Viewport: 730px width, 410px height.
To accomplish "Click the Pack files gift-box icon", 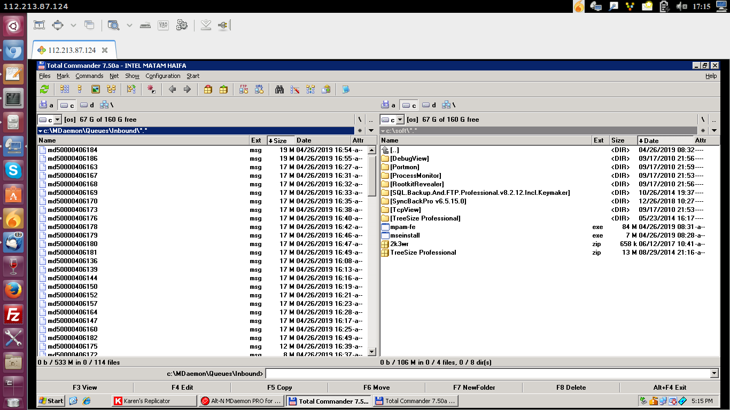I will 208,89.
